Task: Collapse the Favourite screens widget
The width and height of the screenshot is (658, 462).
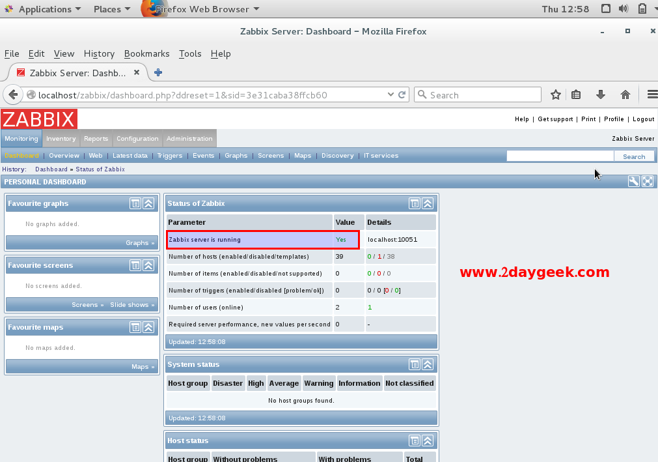Action: point(148,265)
